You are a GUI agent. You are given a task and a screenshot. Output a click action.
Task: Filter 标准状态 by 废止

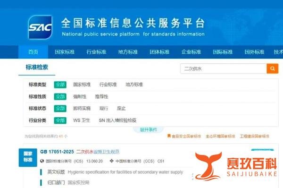[121, 109]
